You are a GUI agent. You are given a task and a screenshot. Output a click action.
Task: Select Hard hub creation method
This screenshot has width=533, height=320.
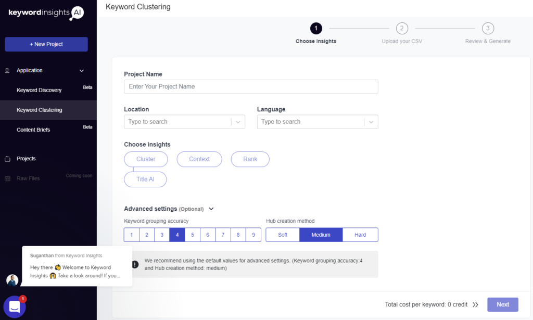(x=360, y=235)
